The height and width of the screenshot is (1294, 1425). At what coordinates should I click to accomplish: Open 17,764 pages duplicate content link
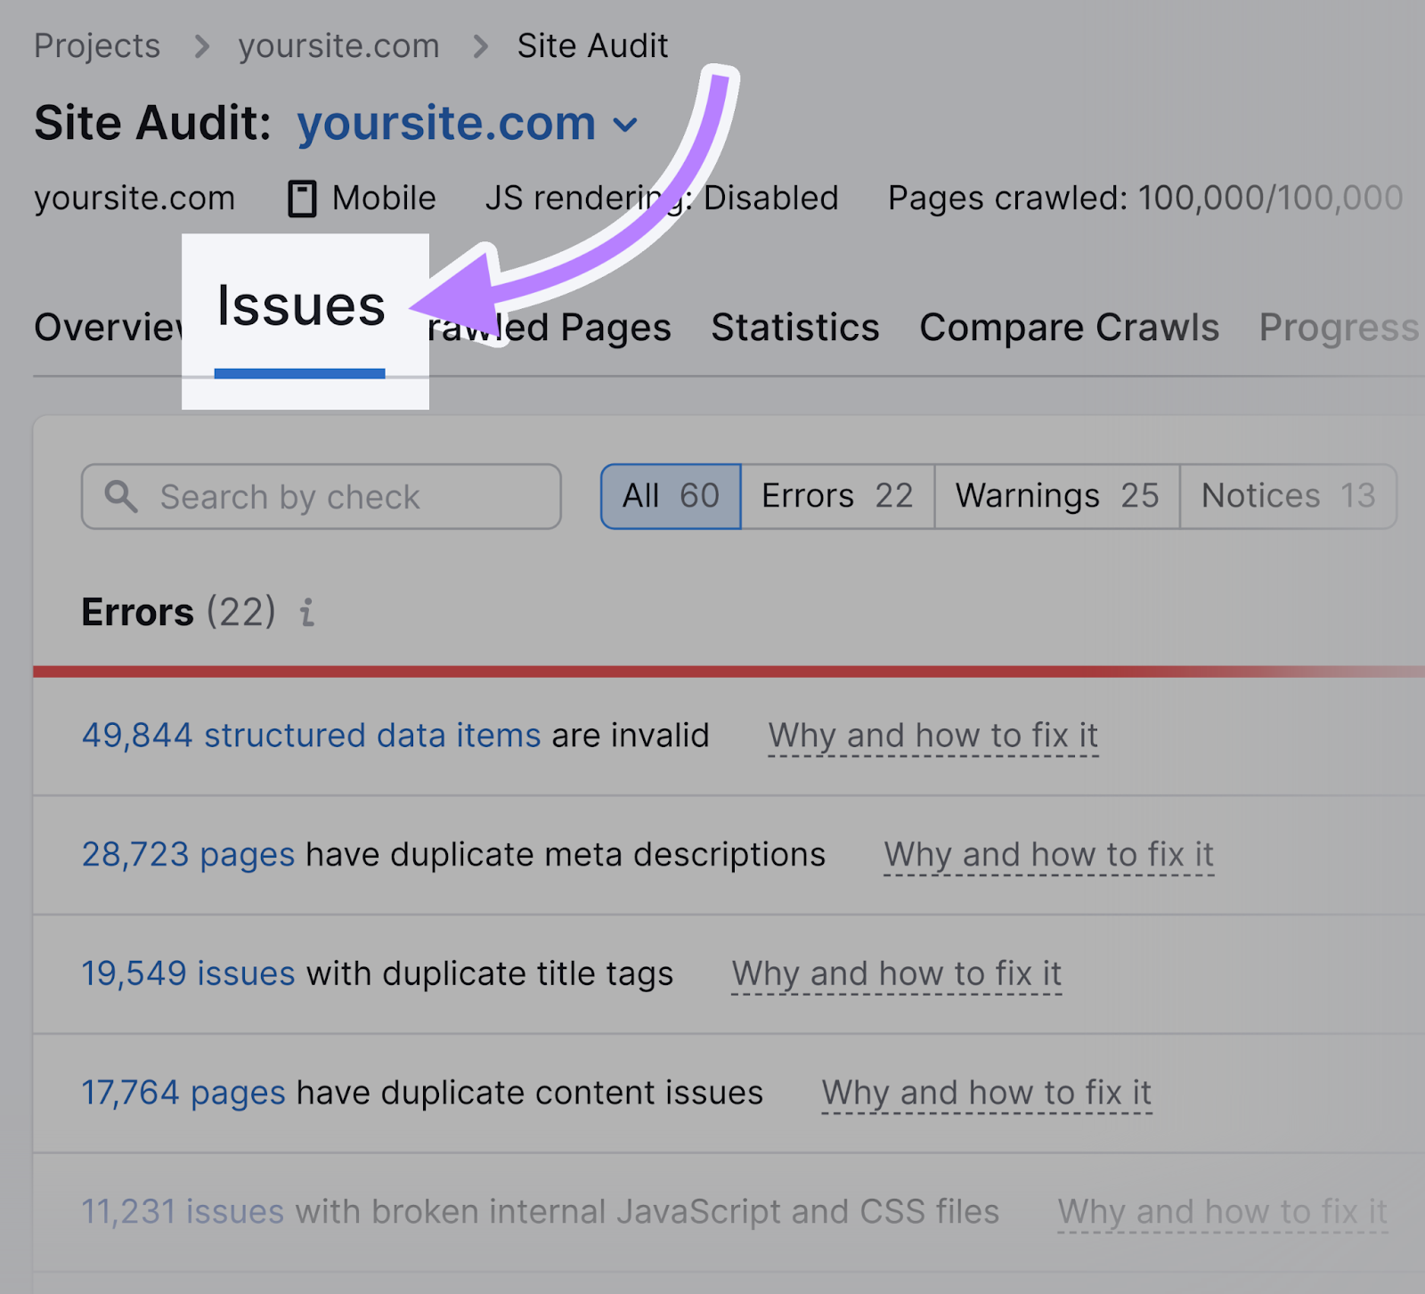click(x=183, y=1093)
